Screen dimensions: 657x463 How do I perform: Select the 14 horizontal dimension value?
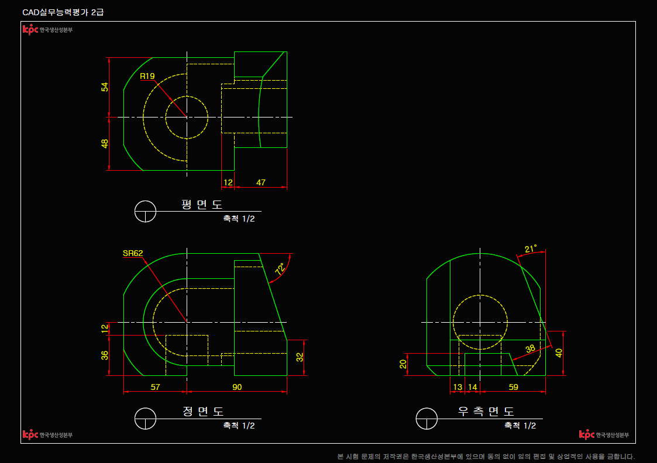pos(473,387)
